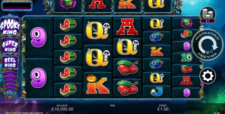Click the cauldron symbol in the top reel

(x=68, y=4)
